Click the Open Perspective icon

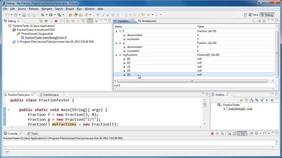[x=245, y=14]
